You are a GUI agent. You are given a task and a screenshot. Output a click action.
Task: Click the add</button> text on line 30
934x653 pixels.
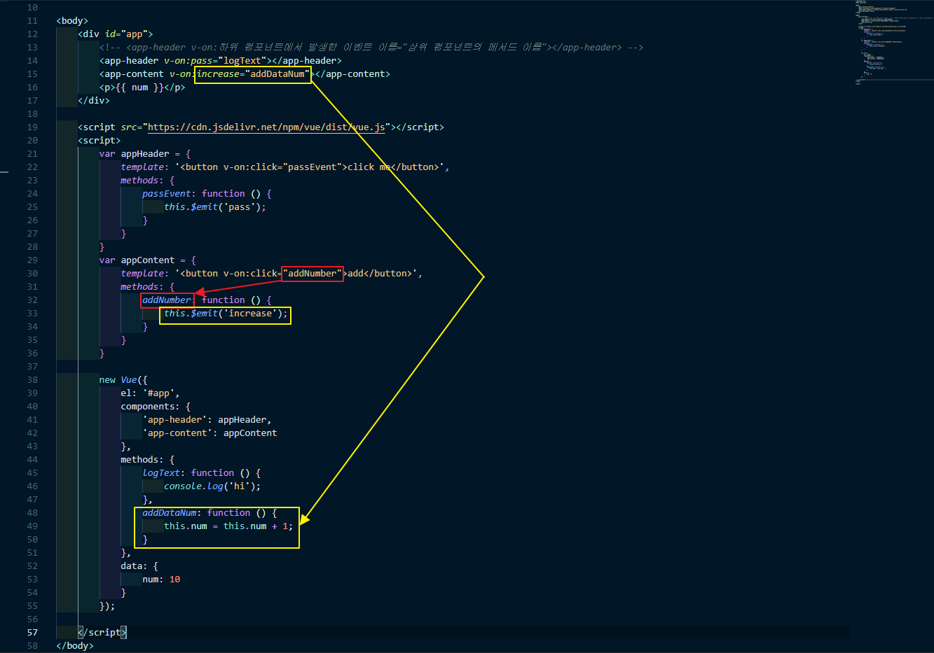[380, 274]
